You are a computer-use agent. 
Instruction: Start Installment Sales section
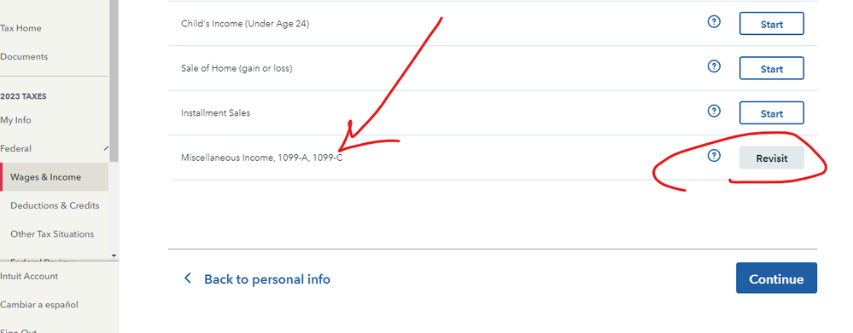click(771, 113)
